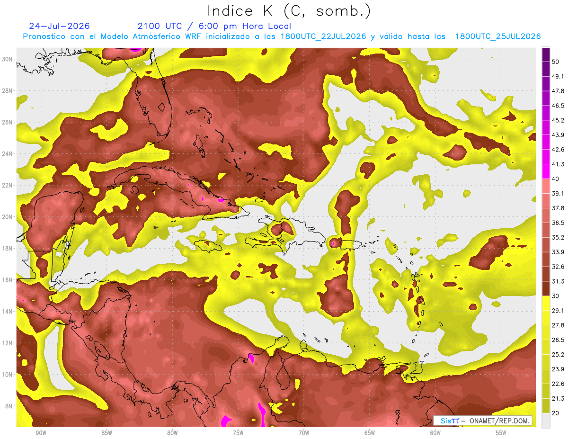Click the '85W' longitude label
The height and width of the screenshot is (439, 568).
click(106, 433)
